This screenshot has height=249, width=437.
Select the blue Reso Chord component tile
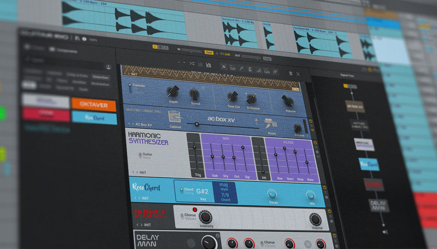click(94, 118)
